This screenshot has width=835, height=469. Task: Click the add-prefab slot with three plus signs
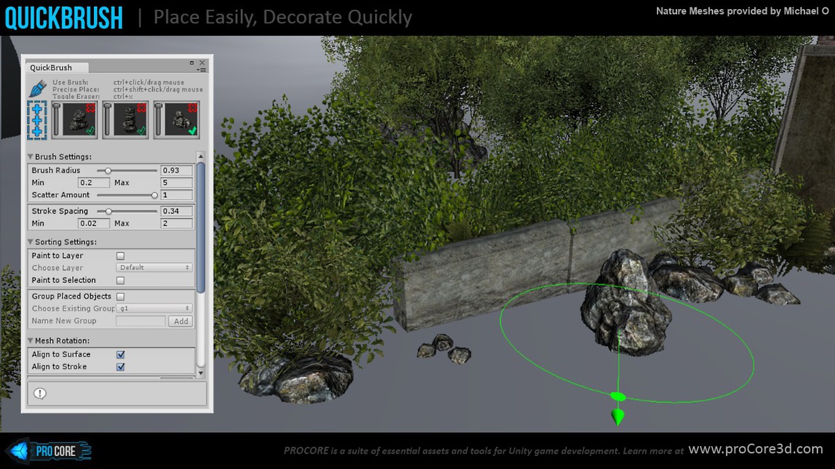click(37, 119)
